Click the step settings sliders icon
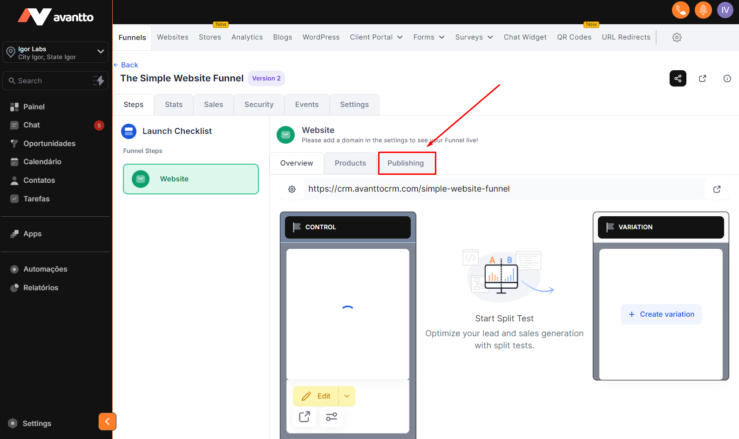739x439 pixels. pyautogui.click(x=332, y=417)
